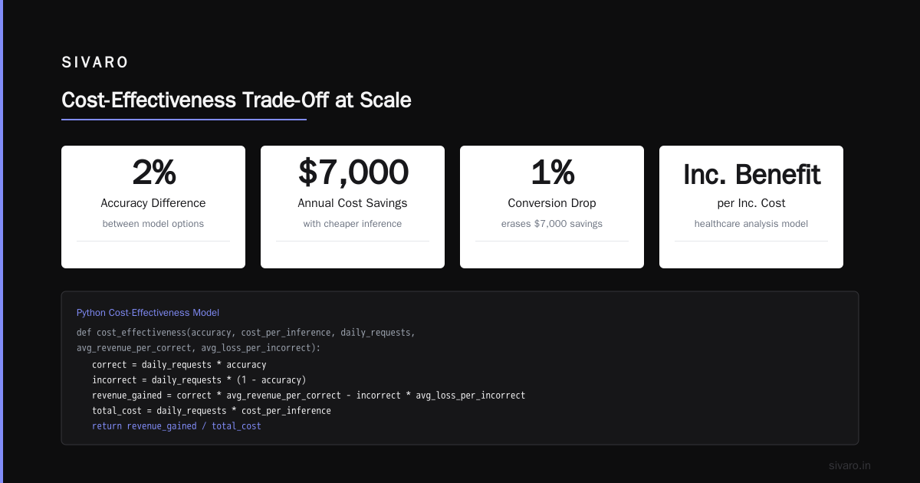Click the total_cost code line
Screen dimensions: 920x483
212,411
